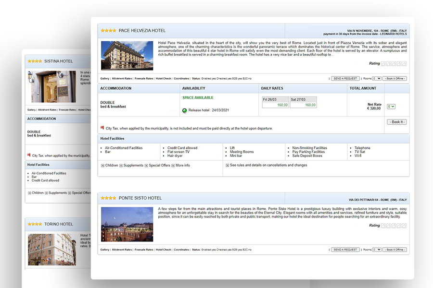Screen dimensions: 433x288
Task: Click the TOTAL AMOUNT column header
Action: click(x=363, y=88)
